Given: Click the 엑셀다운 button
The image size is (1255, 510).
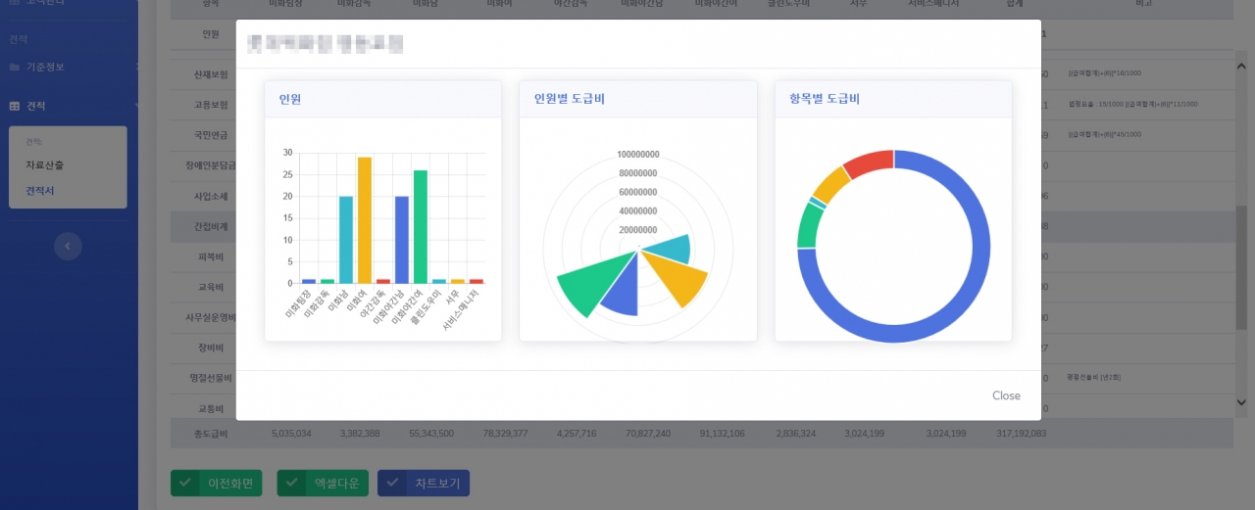Looking at the screenshot, I should click(323, 483).
